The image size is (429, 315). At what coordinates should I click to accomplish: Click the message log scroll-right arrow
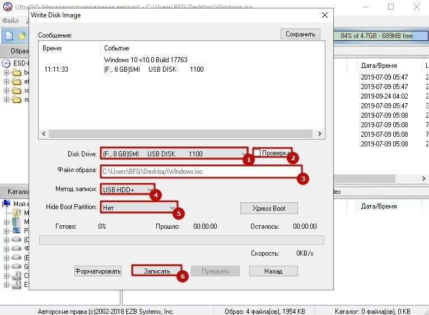point(319,133)
